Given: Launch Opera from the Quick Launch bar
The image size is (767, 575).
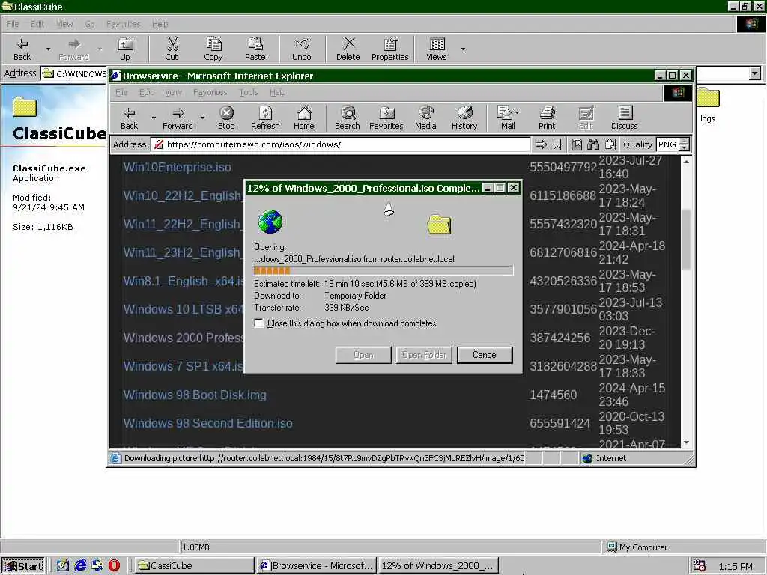Looking at the screenshot, I should point(114,565).
